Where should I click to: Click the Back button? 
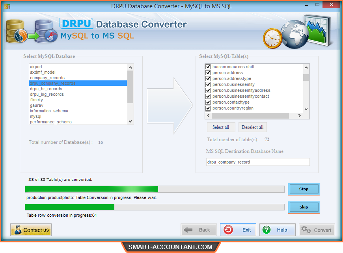pyautogui.click(x=198, y=230)
